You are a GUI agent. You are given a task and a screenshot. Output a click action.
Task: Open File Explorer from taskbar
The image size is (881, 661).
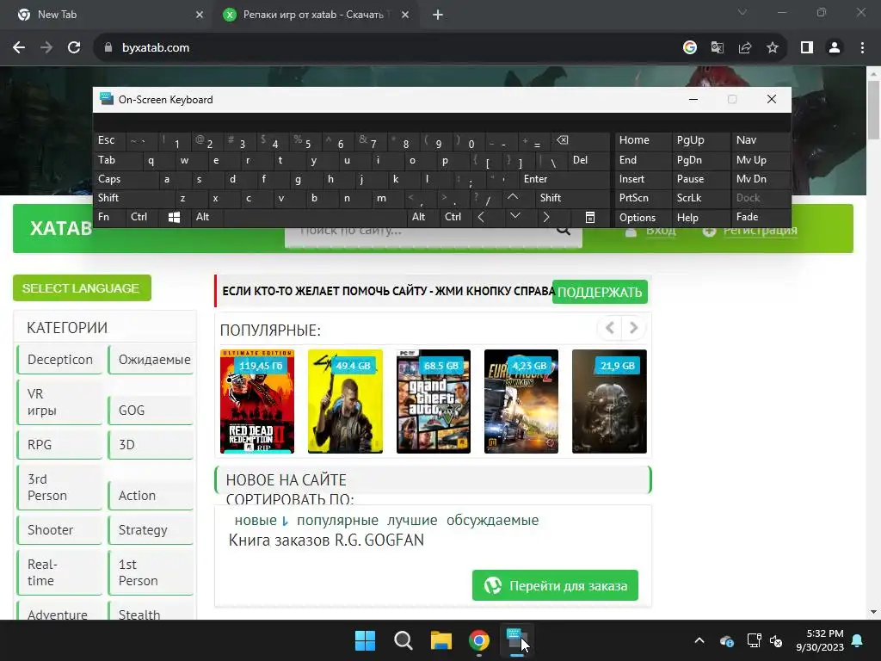tap(441, 640)
